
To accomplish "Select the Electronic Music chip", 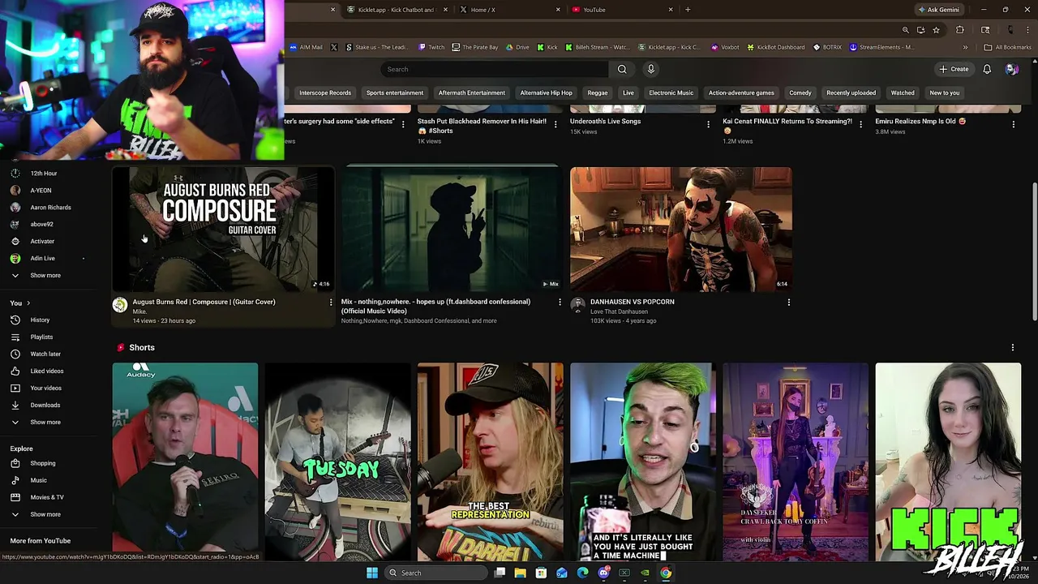I will pos(671,92).
